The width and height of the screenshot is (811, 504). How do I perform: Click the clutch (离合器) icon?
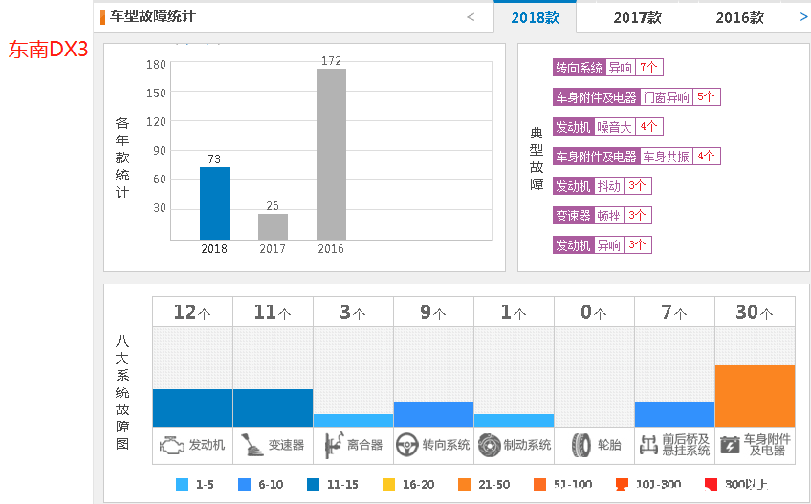point(334,445)
